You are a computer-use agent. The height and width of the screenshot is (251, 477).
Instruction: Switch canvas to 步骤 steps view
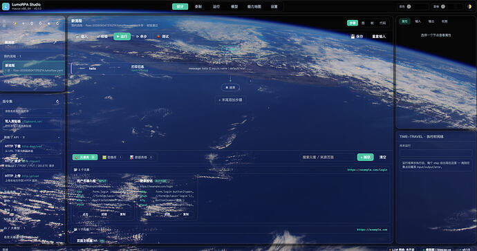pos(353,23)
